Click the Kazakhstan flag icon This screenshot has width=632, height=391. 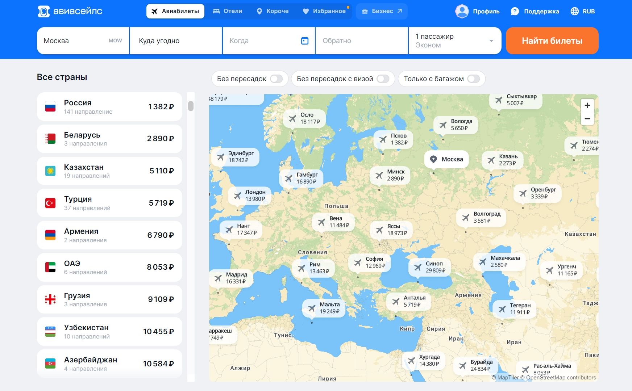[x=50, y=171]
